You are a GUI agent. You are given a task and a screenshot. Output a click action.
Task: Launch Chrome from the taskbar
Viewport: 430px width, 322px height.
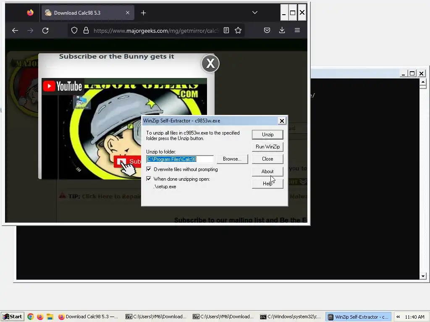(x=30, y=317)
